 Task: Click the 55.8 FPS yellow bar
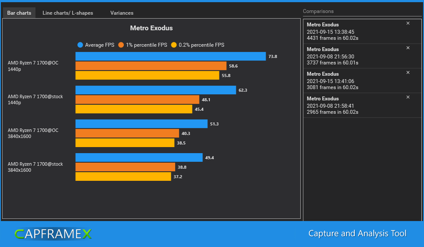[148, 75]
